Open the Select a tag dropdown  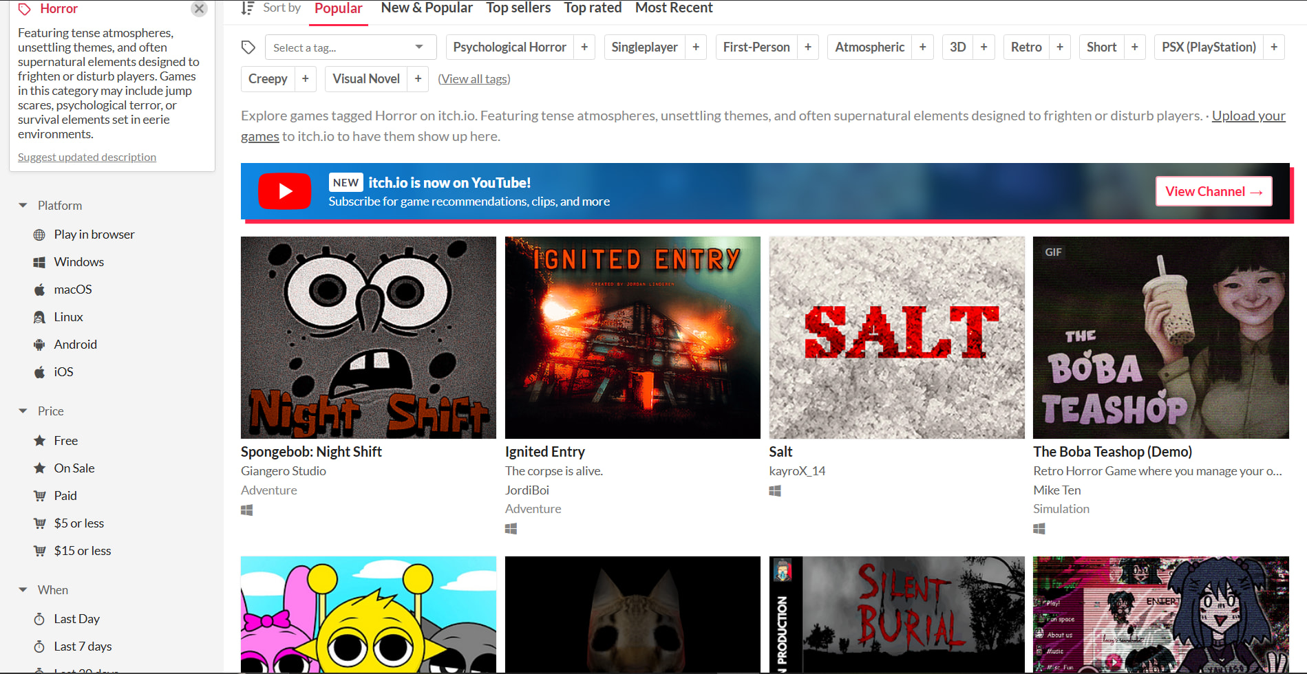pyautogui.click(x=350, y=47)
